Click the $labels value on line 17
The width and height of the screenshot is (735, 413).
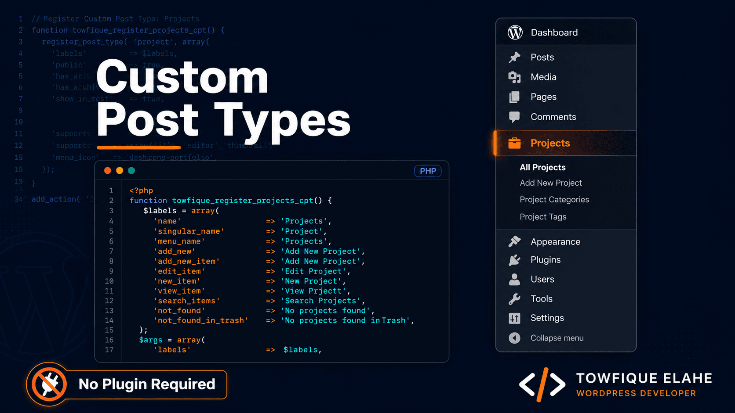coord(301,350)
